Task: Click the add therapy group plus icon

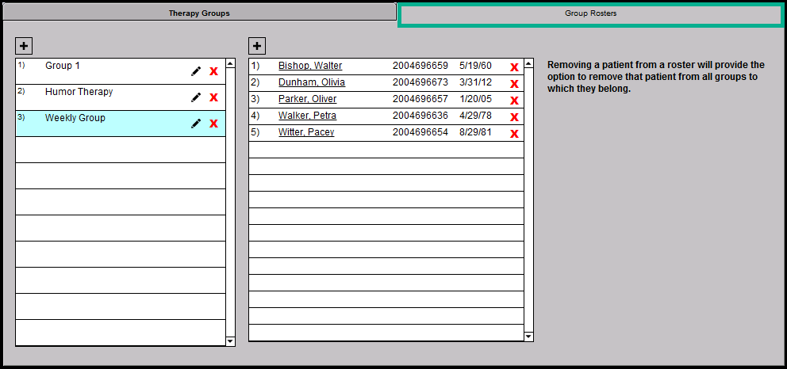Action: 24,46
